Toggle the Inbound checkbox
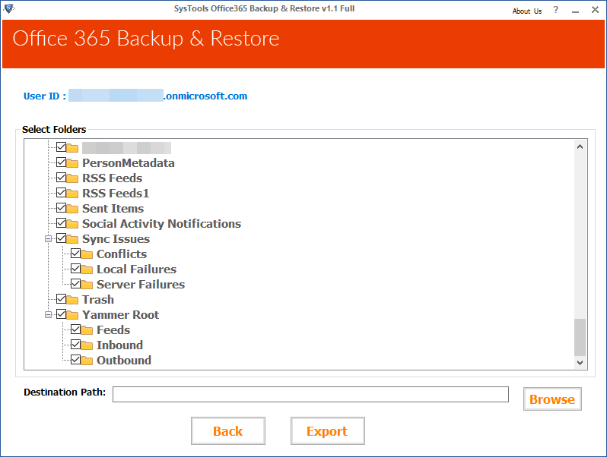 76,344
